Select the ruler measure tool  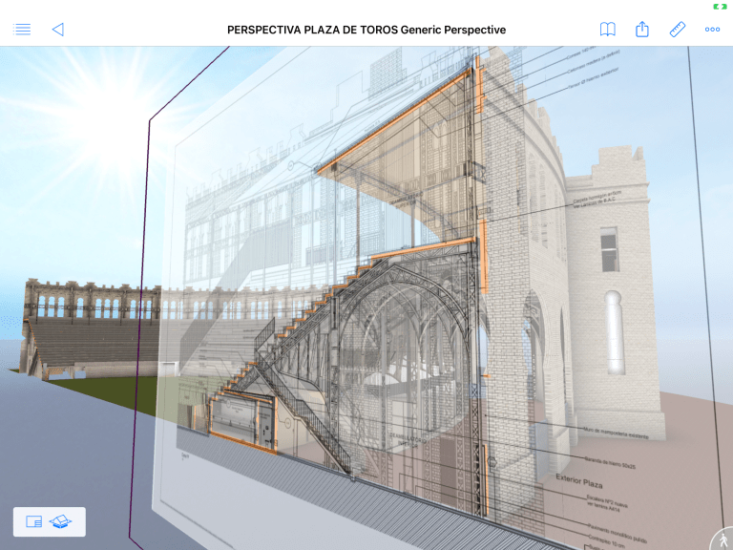point(678,30)
